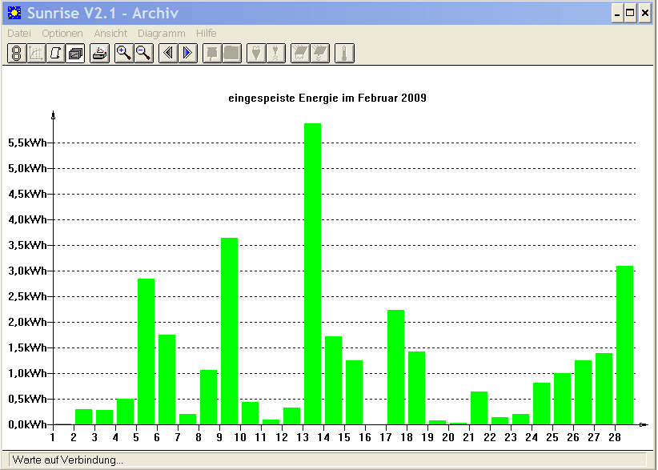Close the Sunrise Archiv window
The width and height of the screenshot is (658, 470).
[x=644, y=14]
